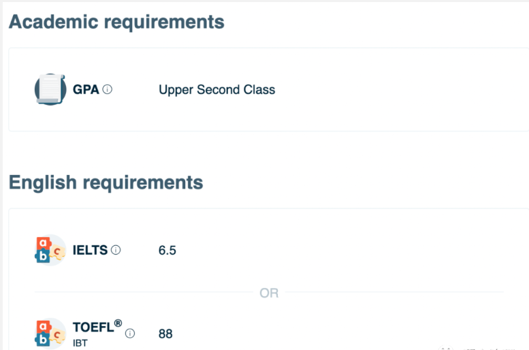Click the Upper Second Class value

(217, 89)
